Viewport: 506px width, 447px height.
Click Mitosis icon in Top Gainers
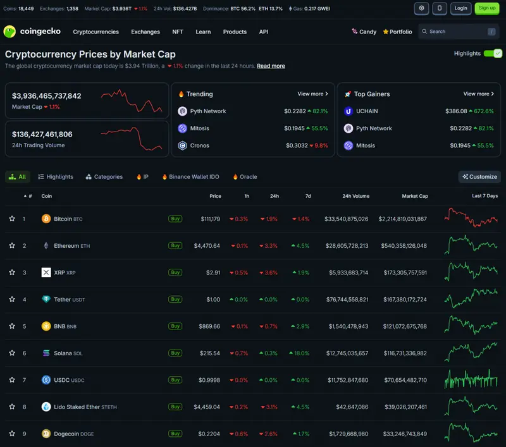pyautogui.click(x=349, y=145)
